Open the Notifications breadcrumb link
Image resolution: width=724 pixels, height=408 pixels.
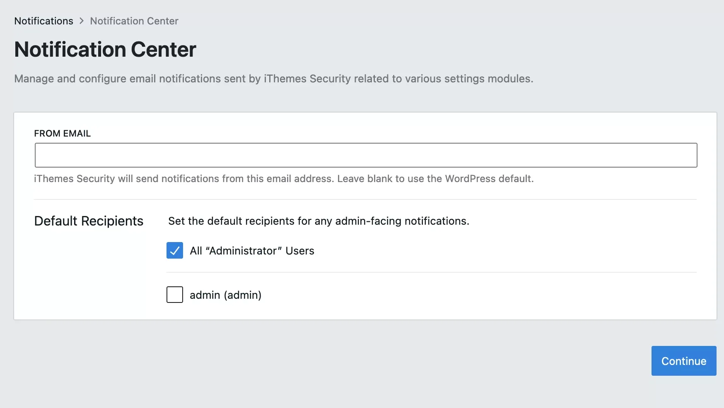pos(43,21)
